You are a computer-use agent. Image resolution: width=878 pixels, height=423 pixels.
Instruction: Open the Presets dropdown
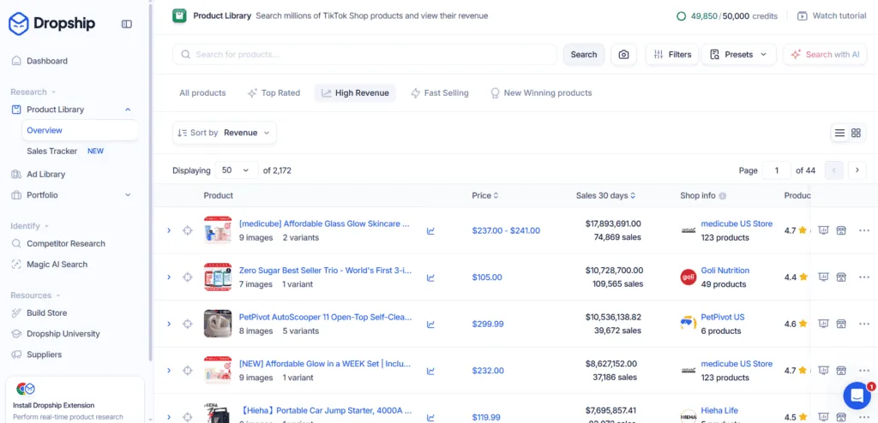(738, 54)
